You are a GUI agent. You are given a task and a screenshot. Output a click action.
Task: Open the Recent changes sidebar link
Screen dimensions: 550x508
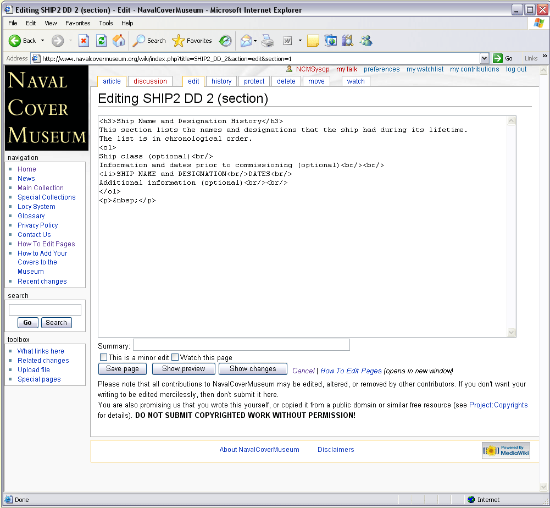[42, 281]
